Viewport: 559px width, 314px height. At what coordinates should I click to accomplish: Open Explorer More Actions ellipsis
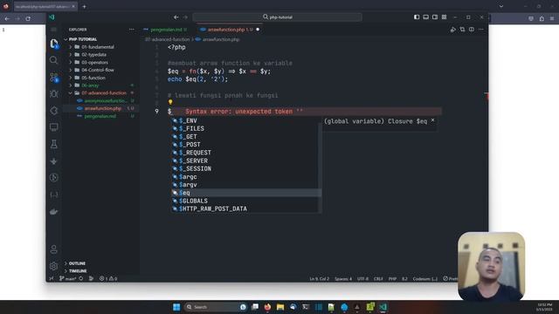coord(132,30)
